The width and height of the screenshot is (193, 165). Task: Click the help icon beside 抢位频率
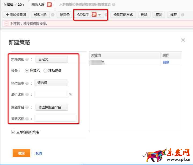27,83
